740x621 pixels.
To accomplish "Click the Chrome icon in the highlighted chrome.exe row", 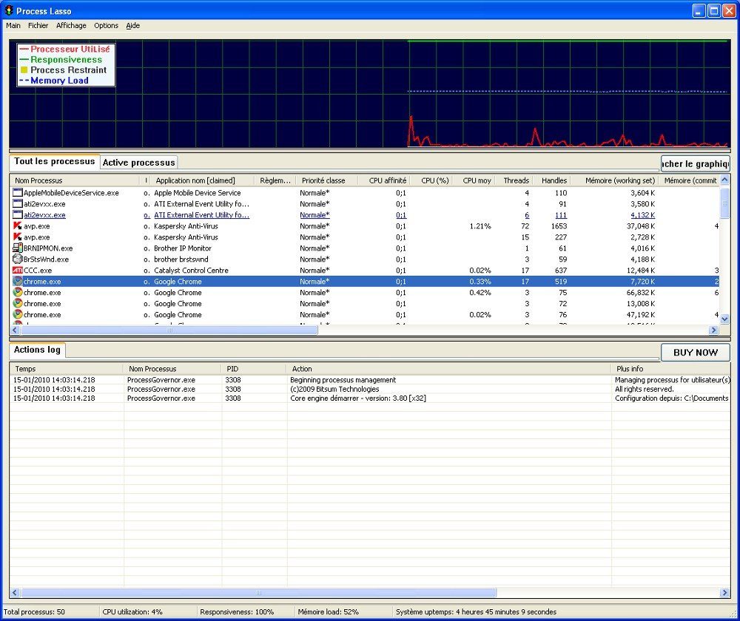I will click(x=18, y=281).
